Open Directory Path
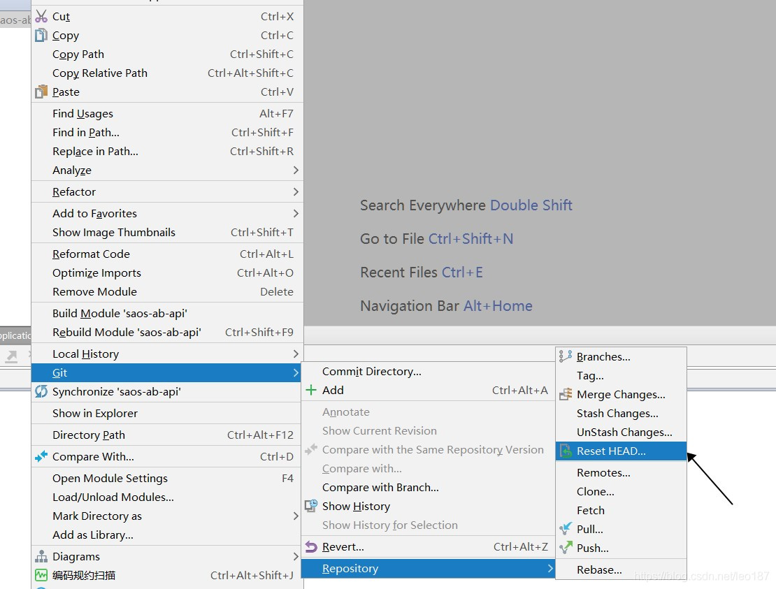776x589 pixels. point(167,435)
